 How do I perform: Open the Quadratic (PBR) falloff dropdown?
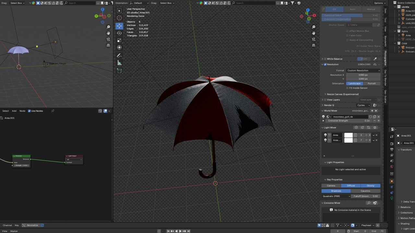tap(336, 196)
